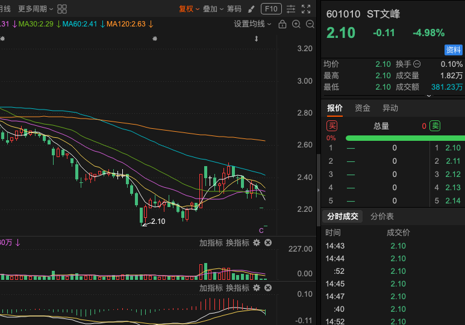
Task: Click the 14:47 trade row
Action: coord(393,297)
